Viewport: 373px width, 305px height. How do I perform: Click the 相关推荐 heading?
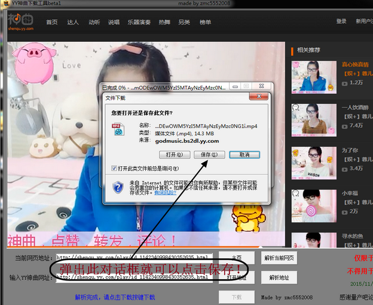pos(308,50)
